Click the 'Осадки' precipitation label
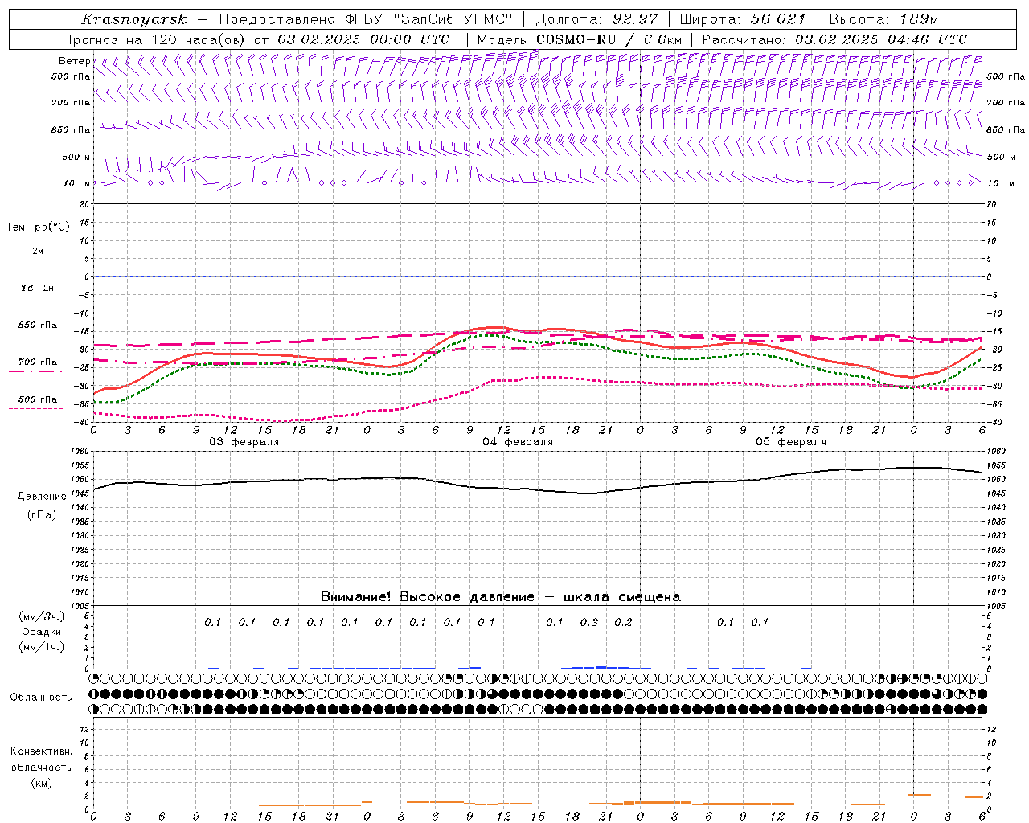 (42, 633)
